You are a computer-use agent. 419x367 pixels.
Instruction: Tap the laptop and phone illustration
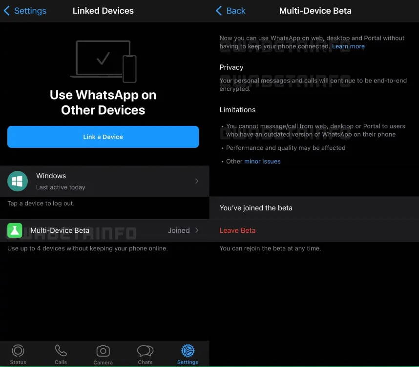(103, 61)
